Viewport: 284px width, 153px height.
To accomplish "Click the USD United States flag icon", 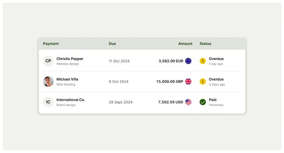I will click(x=188, y=102).
